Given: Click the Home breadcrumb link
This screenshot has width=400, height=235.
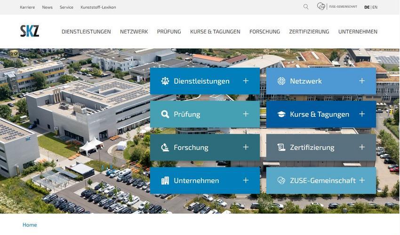Looking at the screenshot, I should point(30,225).
